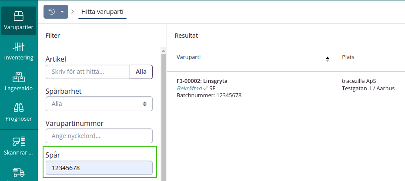Click the history clock icon
405x181 pixels.
(51, 12)
